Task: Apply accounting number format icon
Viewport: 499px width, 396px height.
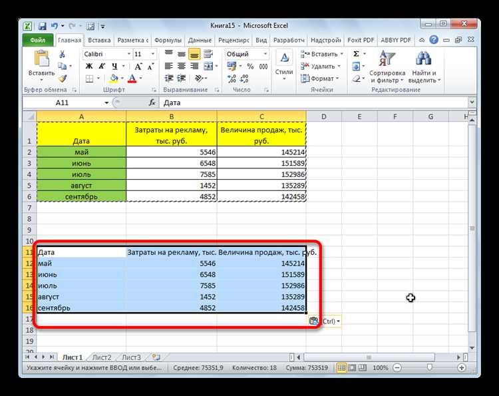Action: pyautogui.click(x=232, y=66)
